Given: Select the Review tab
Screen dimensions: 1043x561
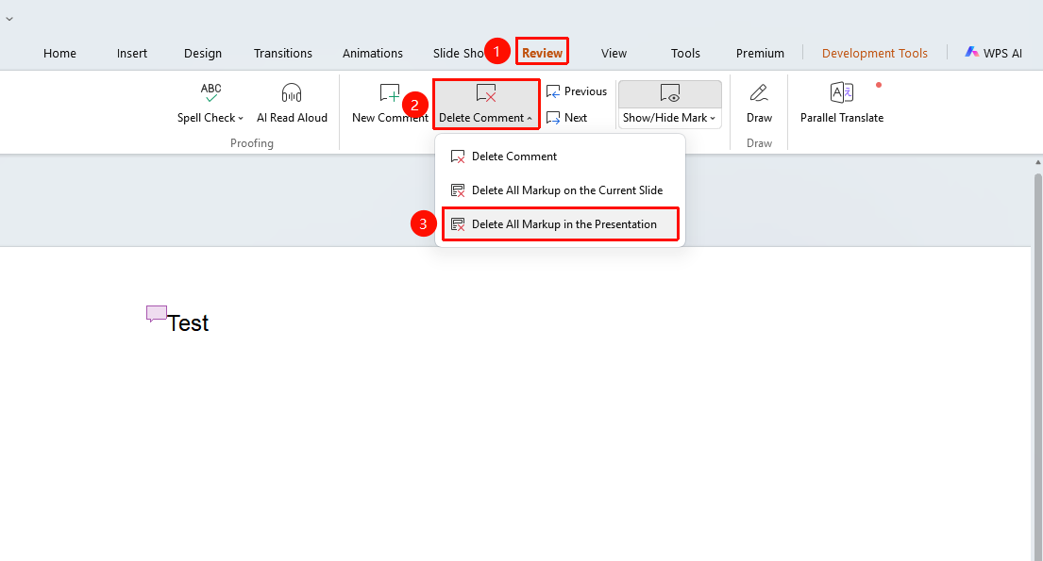Looking at the screenshot, I should [x=542, y=53].
